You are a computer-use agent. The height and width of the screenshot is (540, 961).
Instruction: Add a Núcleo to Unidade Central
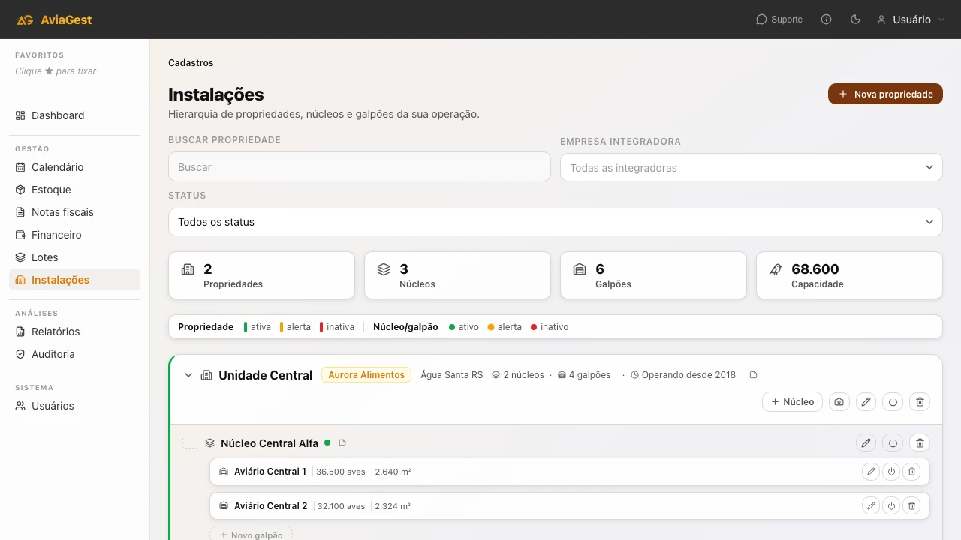(793, 401)
